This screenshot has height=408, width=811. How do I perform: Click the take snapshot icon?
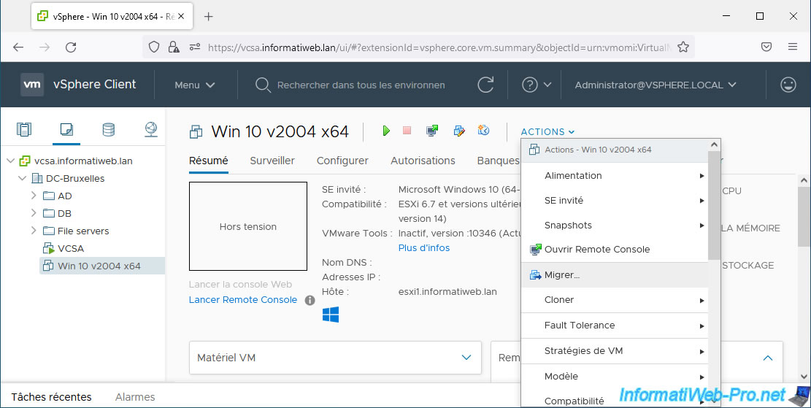[483, 131]
